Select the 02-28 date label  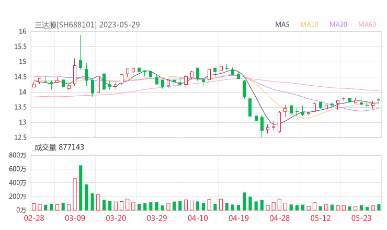coord(34,218)
